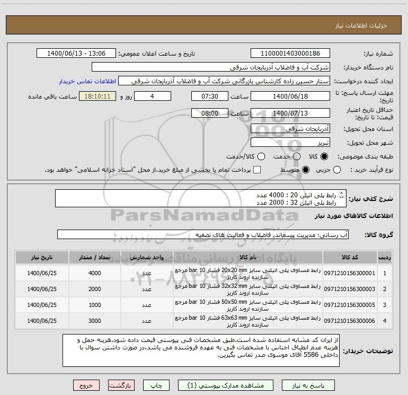Click the 63x63 mm item name
This screenshot has height=395, width=408.
(x=248, y=321)
